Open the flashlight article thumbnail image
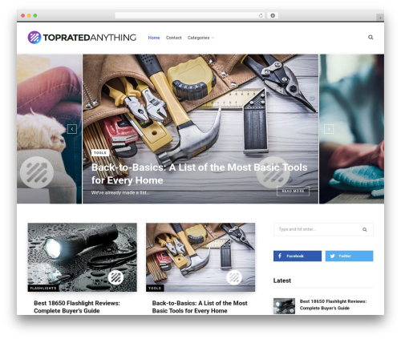401x339 pixels. pos(83,257)
